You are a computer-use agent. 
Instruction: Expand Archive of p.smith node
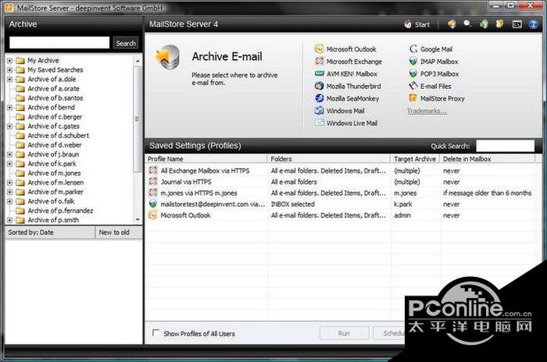coord(9,220)
